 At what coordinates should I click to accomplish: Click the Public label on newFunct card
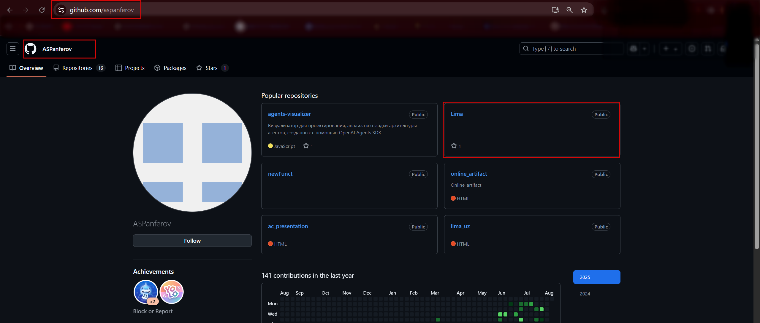point(418,174)
